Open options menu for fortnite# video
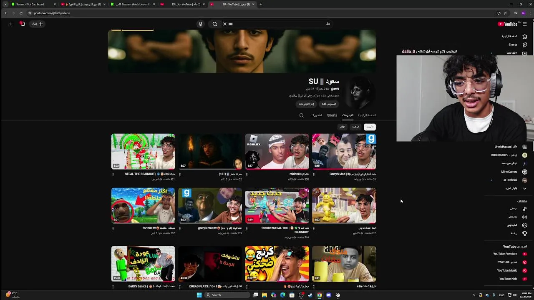 [x=113, y=228]
